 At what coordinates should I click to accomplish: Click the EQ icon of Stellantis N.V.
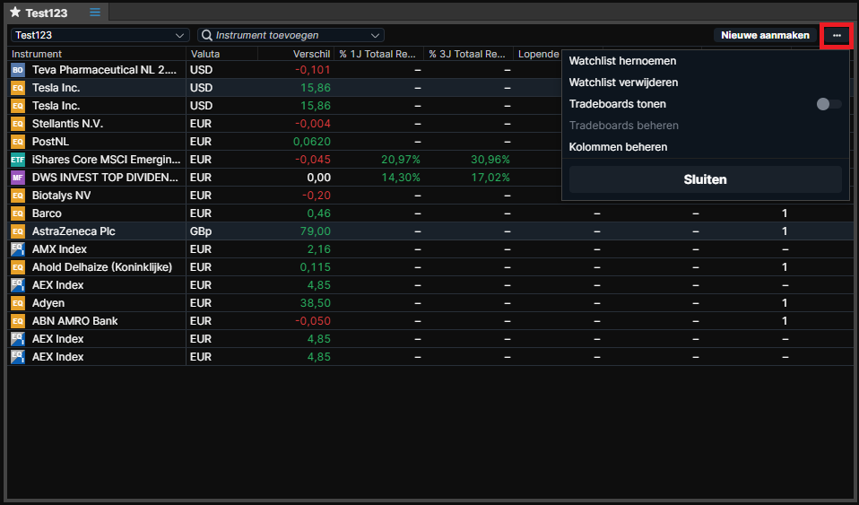click(x=18, y=124)
